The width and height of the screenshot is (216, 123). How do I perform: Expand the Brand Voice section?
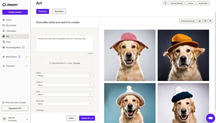click(26, 57)
